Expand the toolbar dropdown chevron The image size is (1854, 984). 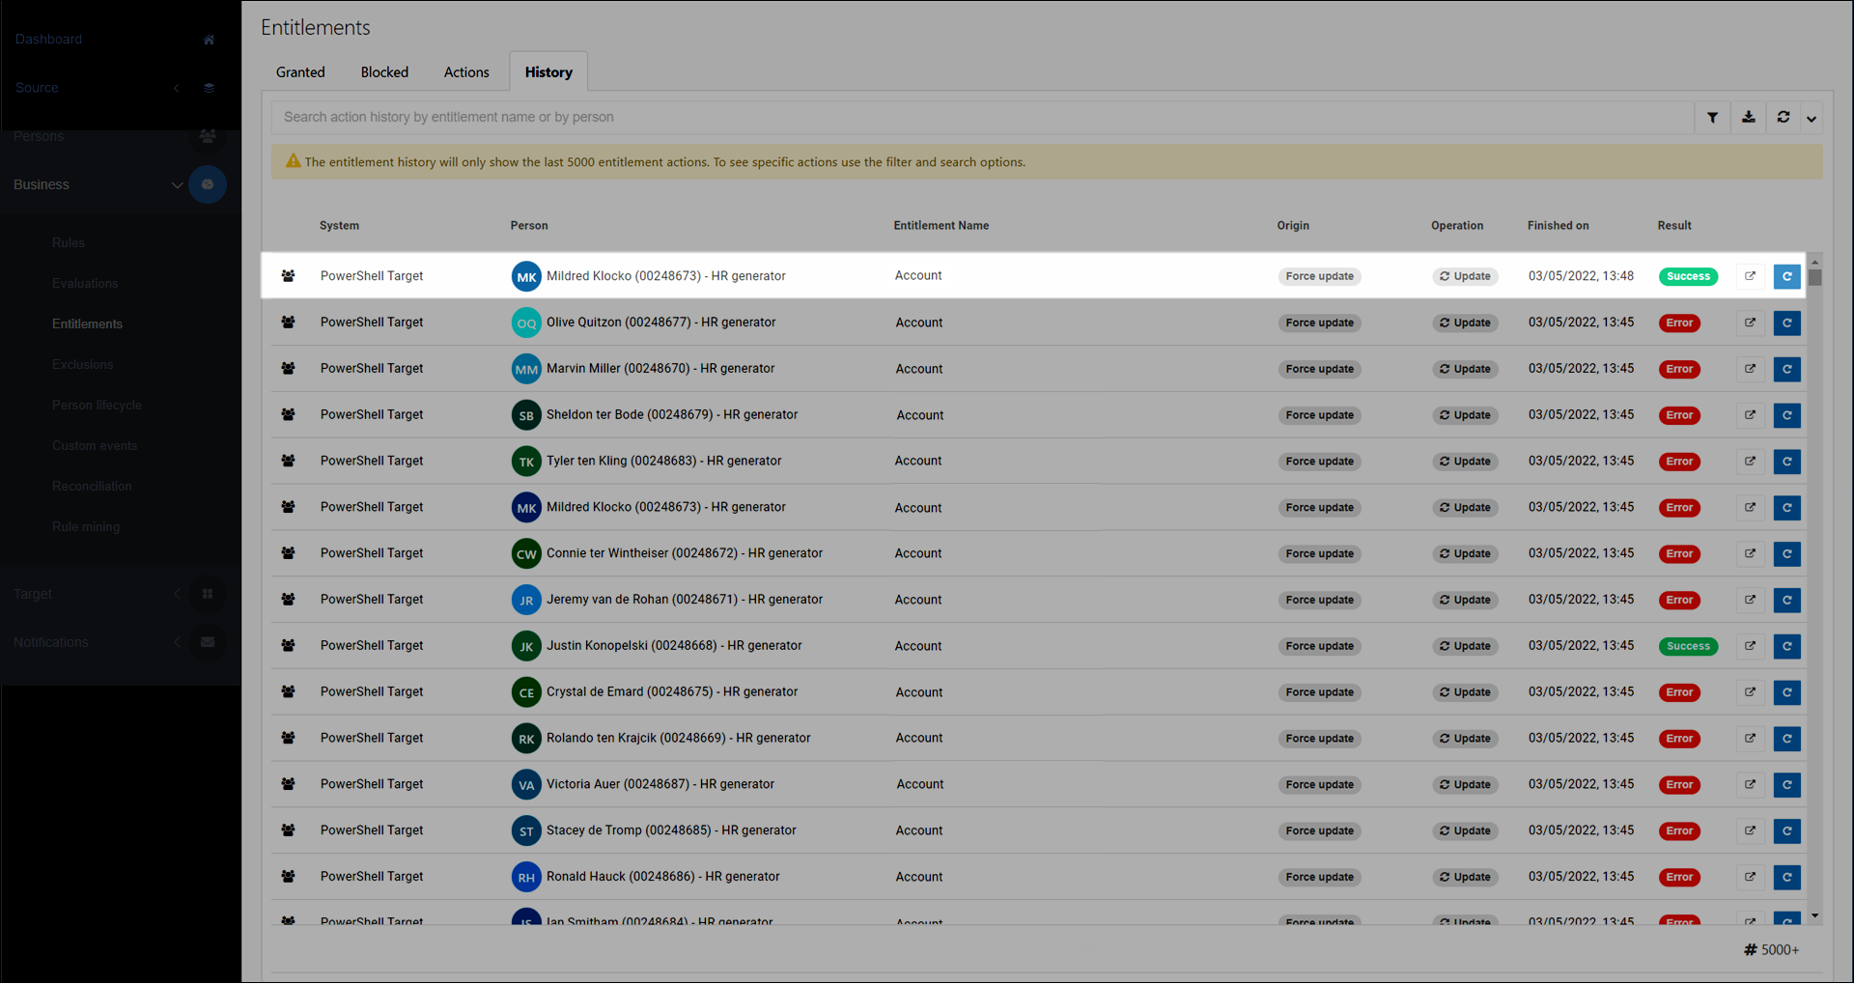pyautogui.click(x=1812, y=118)
